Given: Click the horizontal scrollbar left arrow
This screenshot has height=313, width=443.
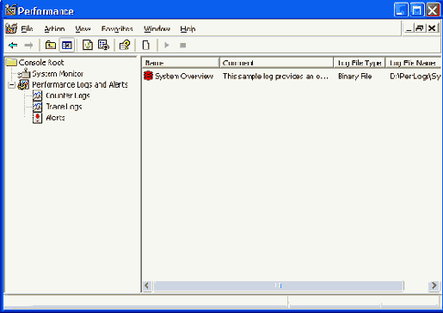Looking at the screenshot, I should [147, 285].
